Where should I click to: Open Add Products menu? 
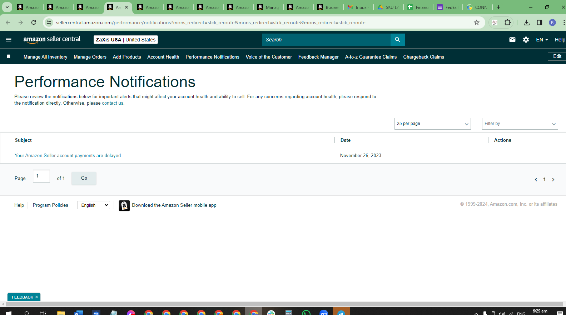[127, 57]
